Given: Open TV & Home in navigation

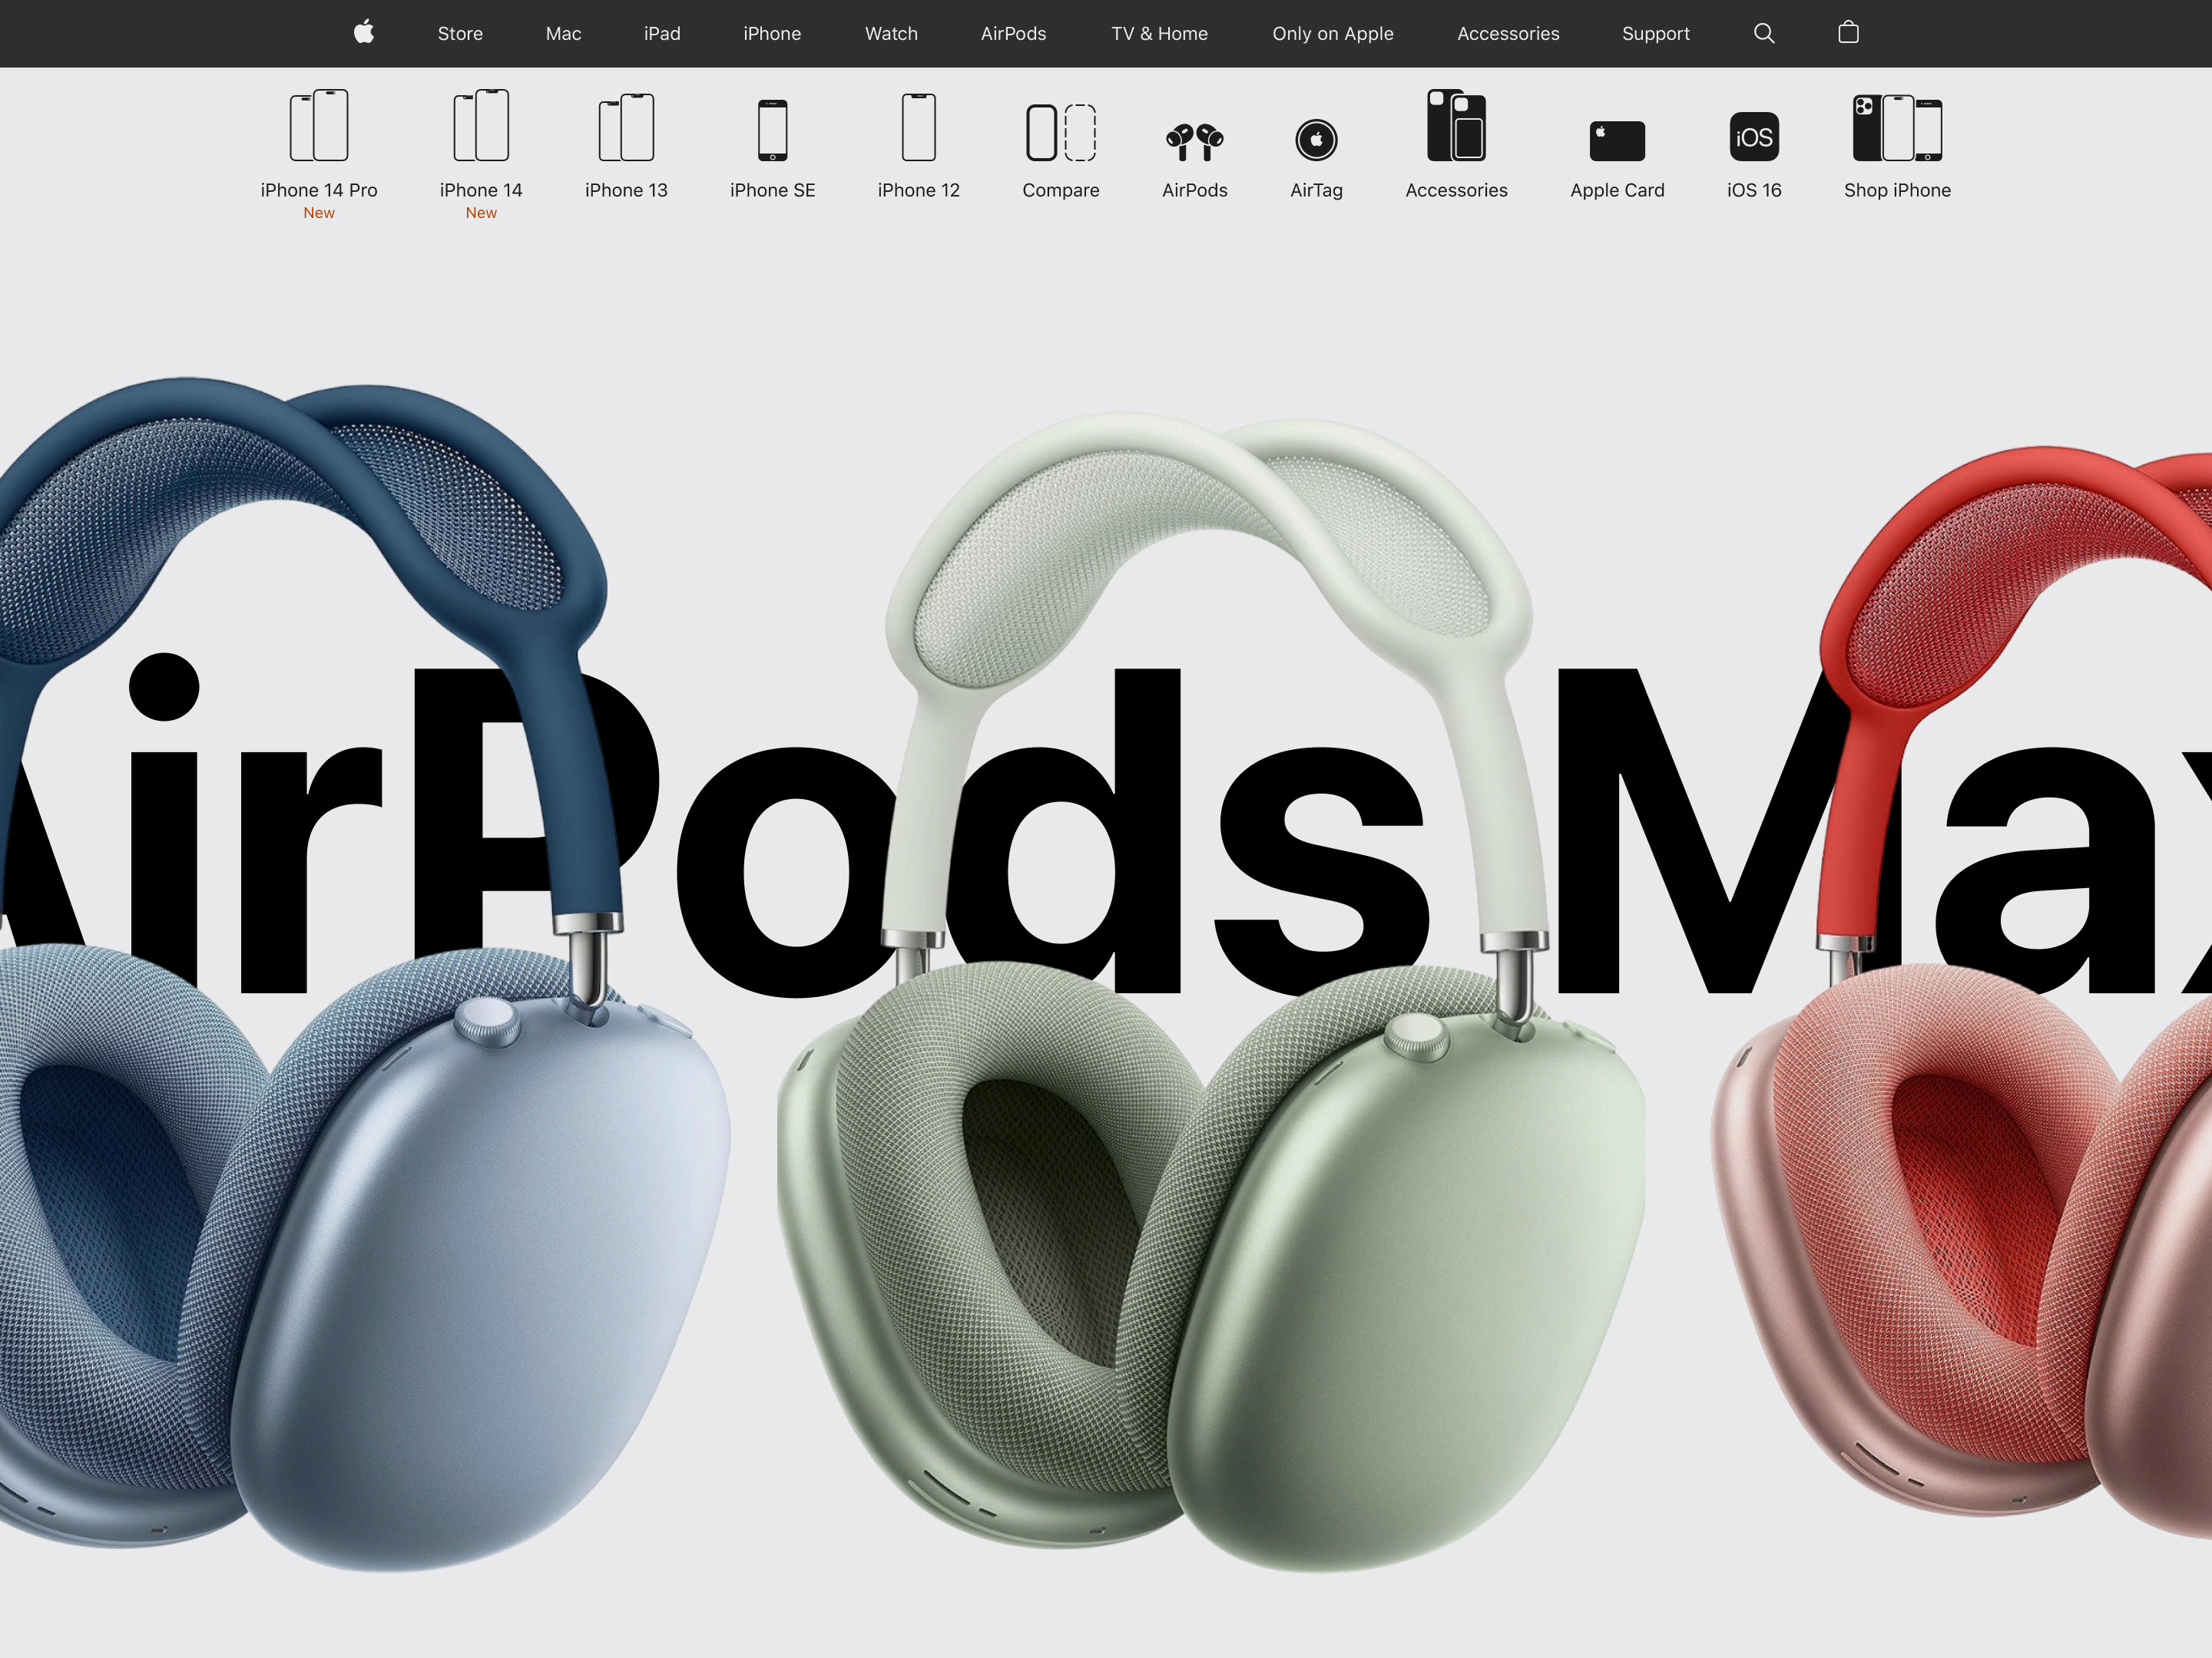Looking at the screenshot, I should tap(1159, 33).
